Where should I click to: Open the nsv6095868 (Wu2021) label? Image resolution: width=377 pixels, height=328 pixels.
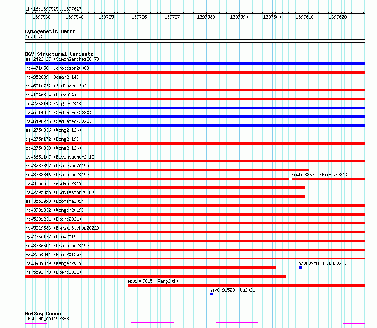pyautogui.click(x=322, y=263)
